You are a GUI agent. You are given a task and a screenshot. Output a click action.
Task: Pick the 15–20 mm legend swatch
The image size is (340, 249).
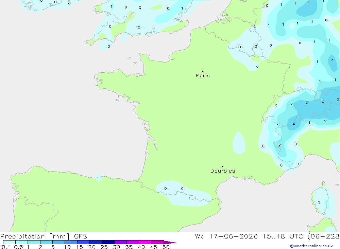[84, 242]
